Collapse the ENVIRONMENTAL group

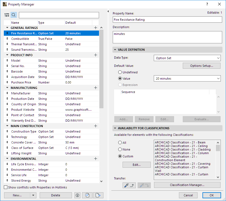[x=7, y=159]
